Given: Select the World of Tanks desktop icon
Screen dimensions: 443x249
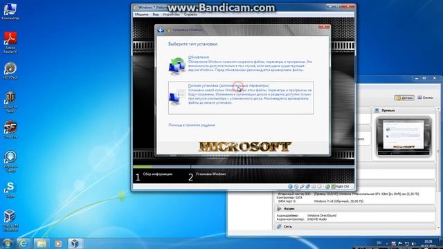Looking at the screenshot, I should 10,102.
